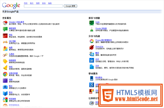Image resolution: width=164 pixels, height=108 pixels.
Task: Click the 搜索服务 section heading
Action: coord(7,18)
